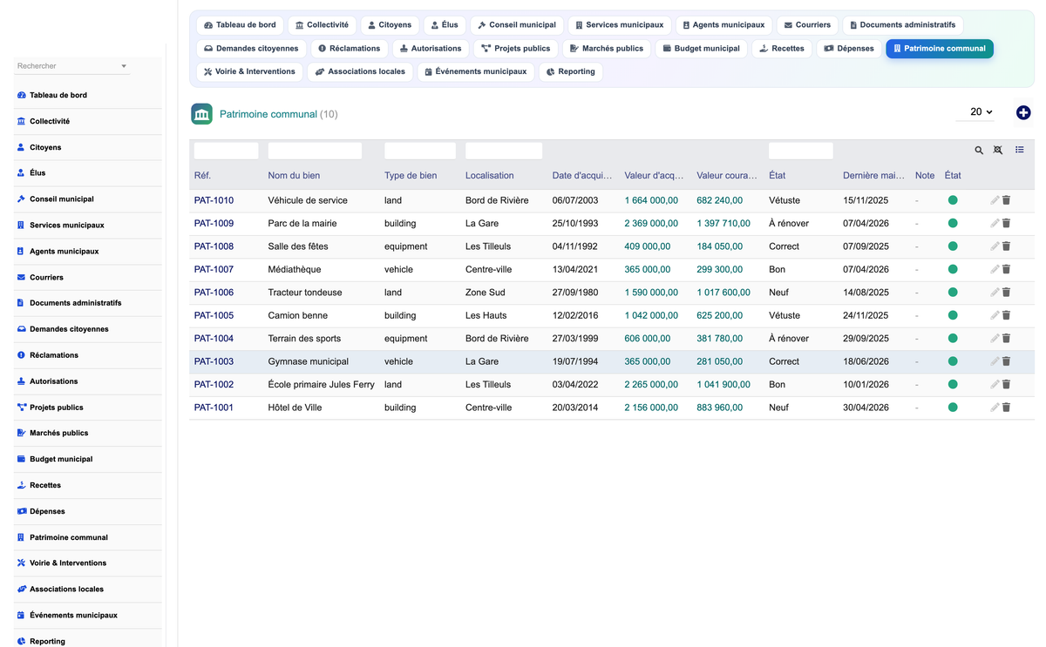Open the Rechercher sidebar dropdown

click(72, 66)
